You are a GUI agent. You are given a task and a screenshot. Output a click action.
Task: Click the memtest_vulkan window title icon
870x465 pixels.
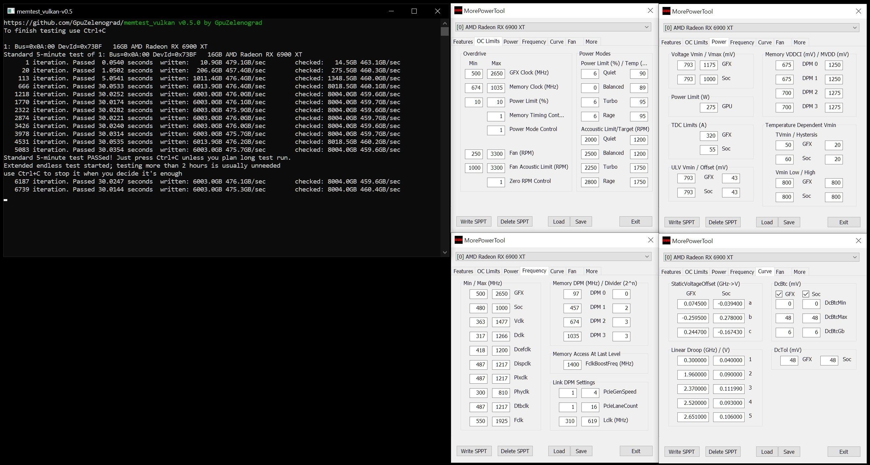click(11, 11)
